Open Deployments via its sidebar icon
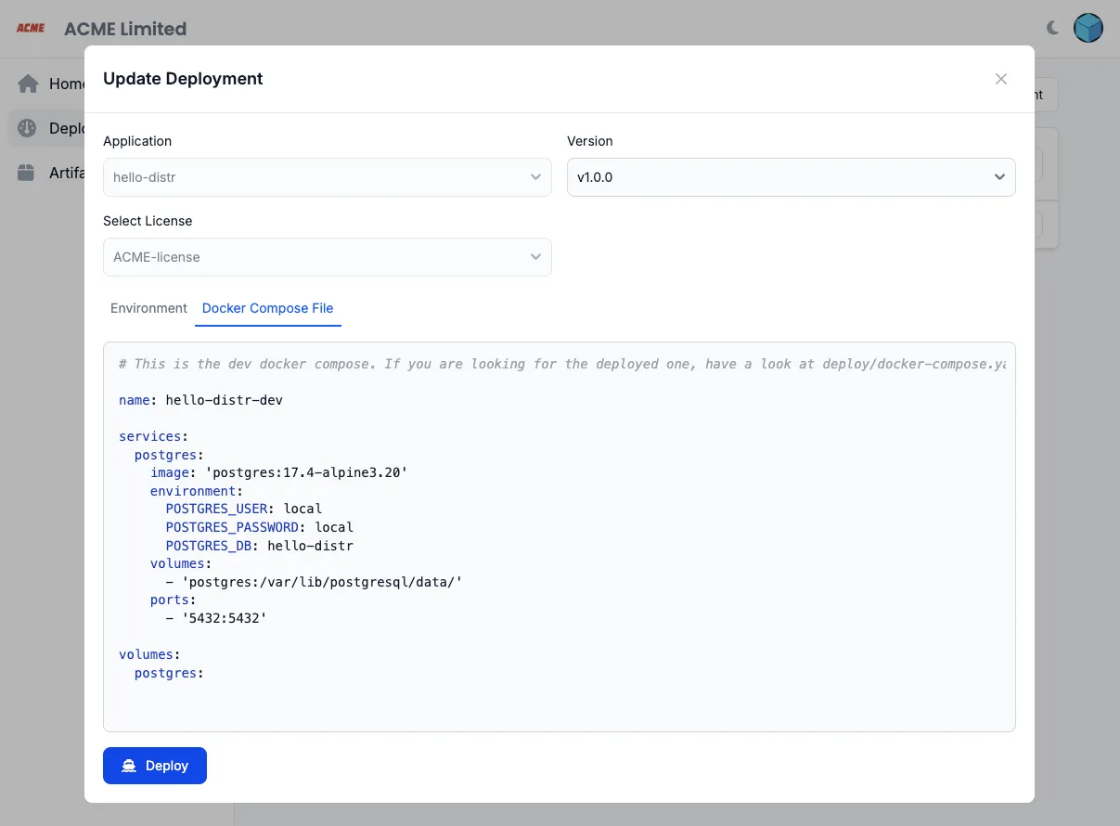 [x=28, y=128]
